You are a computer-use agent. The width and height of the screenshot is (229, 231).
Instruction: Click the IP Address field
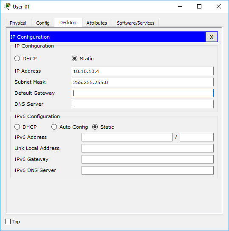(x=143, y=71)
